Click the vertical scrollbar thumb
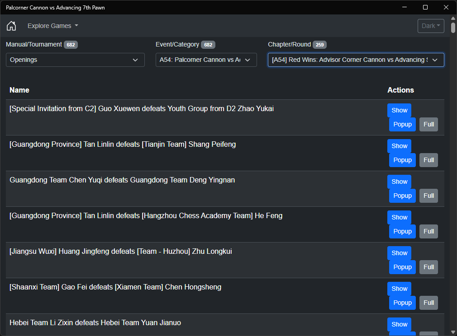The image size is (457, 336). click(453, 27)
